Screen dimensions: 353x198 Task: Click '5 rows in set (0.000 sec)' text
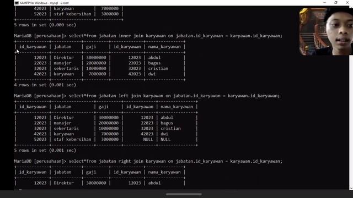[x=45, y=25]
